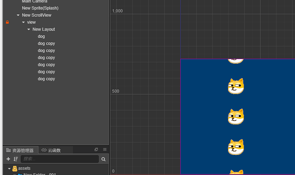The height and width of the screenshot is (175, 295).
Task: Select the Main Camera node
Action: pyautogui.click(x=35, y=1)
